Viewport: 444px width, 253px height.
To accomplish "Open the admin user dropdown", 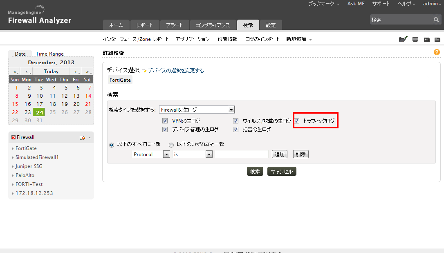I will (432, 4).
